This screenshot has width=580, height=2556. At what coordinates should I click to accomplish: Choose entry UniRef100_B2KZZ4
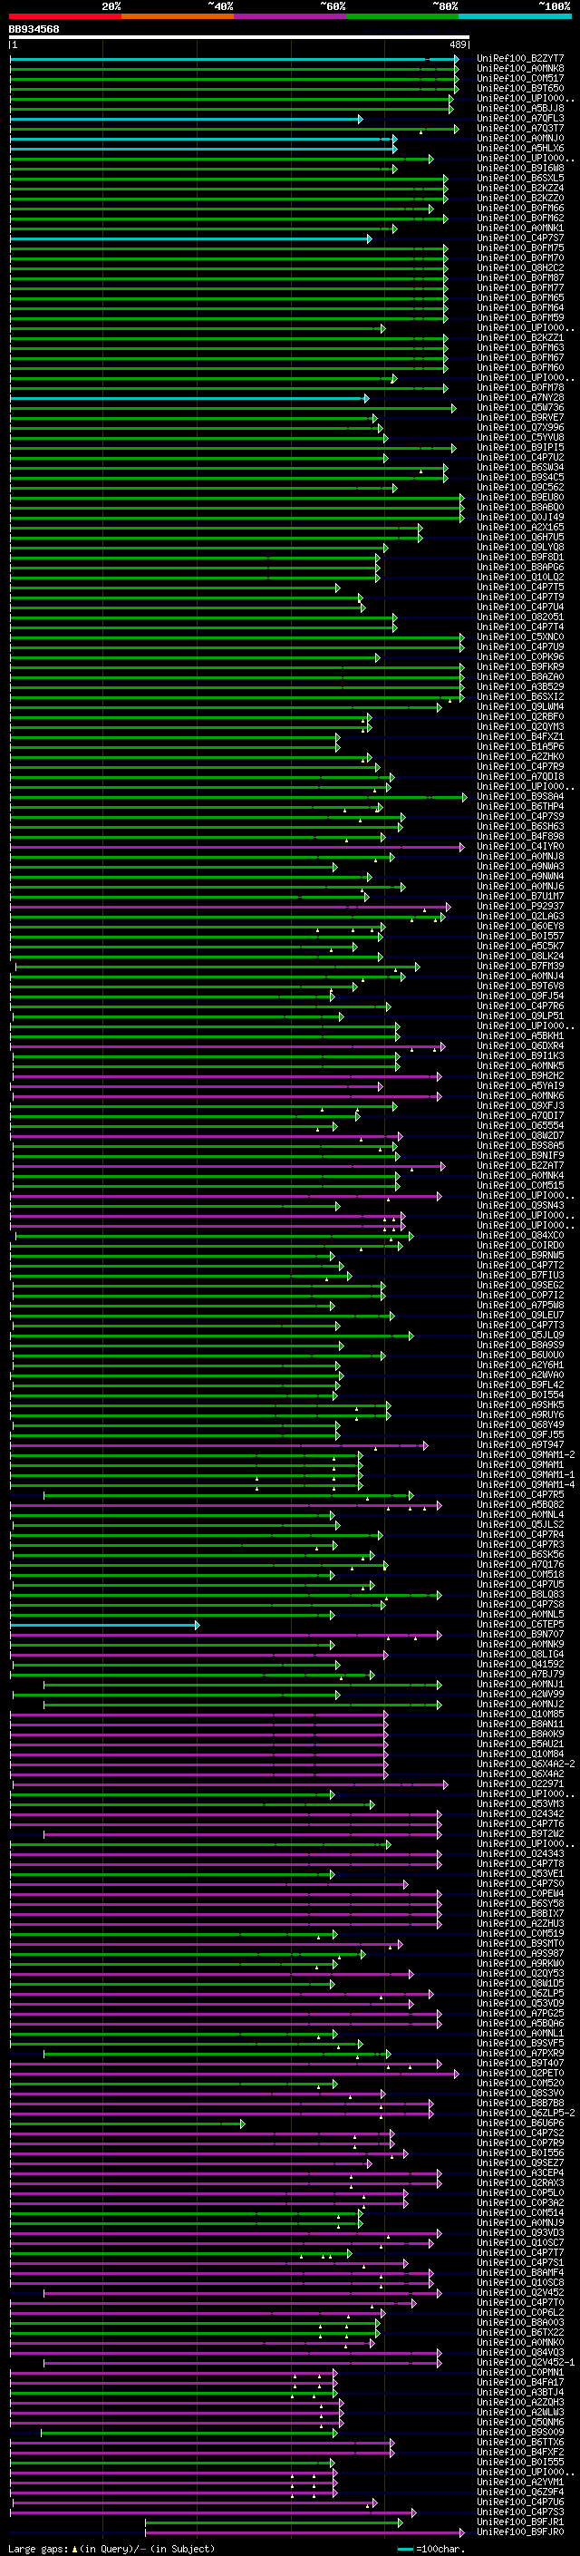520,188
